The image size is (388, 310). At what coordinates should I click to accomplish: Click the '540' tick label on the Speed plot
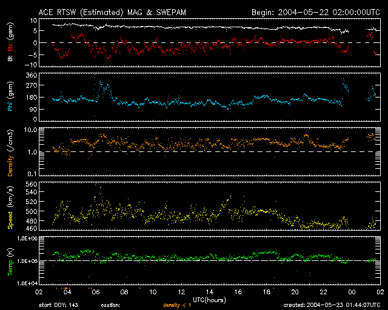coord(32,192)
